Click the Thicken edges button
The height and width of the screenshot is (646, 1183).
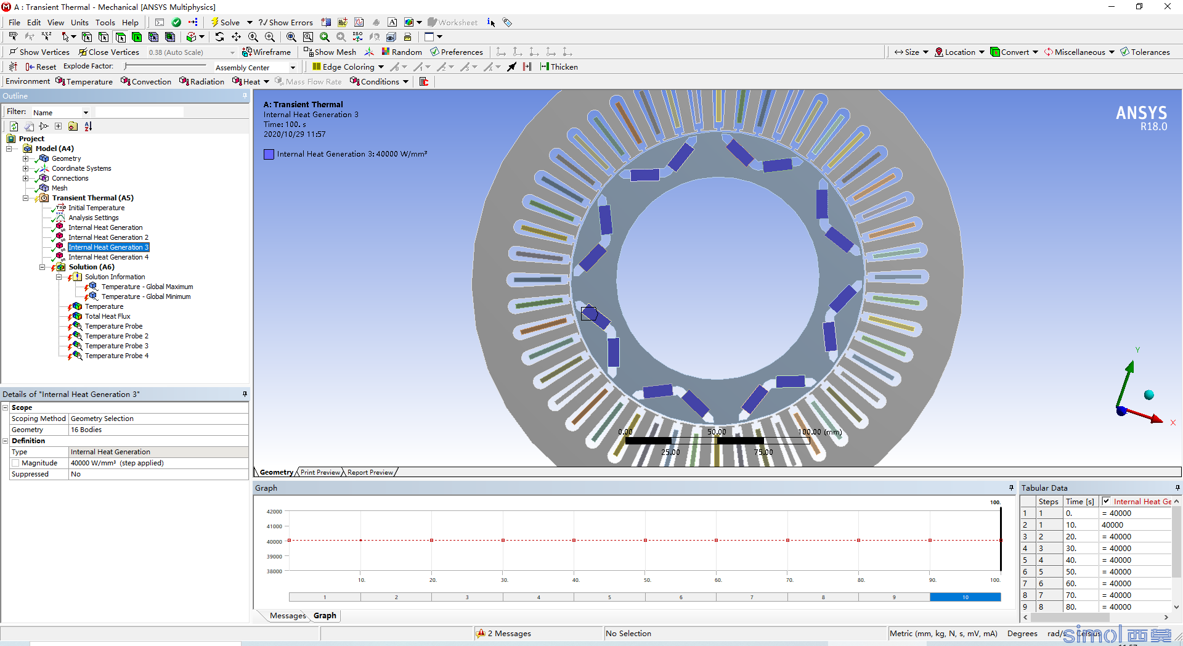tap(559, 67)
